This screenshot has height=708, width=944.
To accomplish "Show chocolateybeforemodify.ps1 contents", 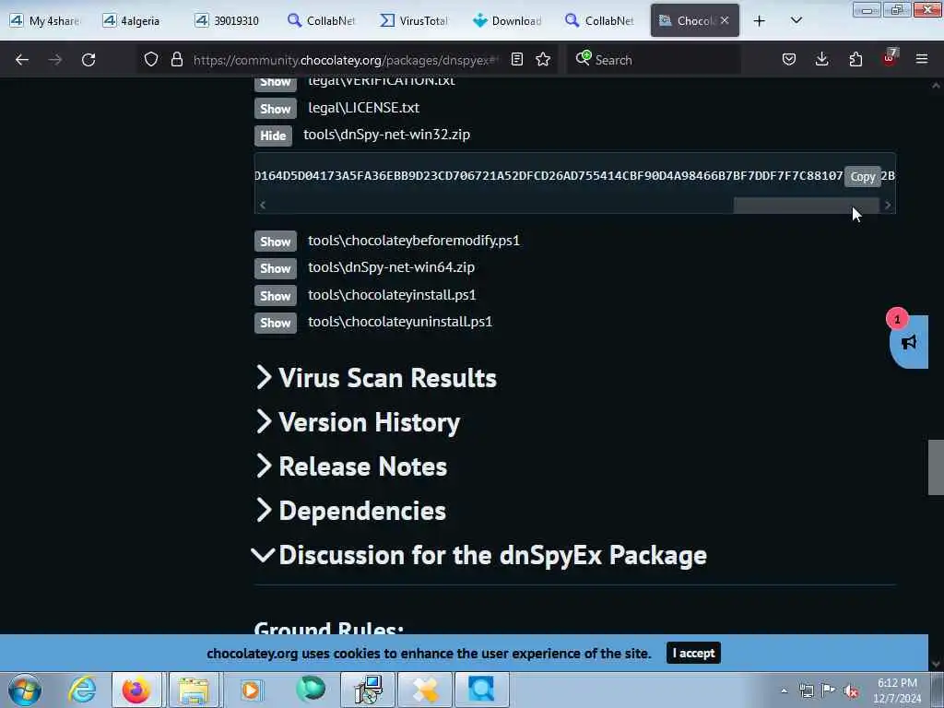I will tap(276, 242).
